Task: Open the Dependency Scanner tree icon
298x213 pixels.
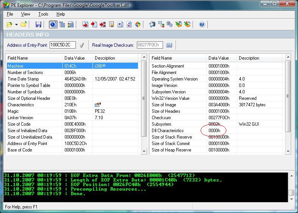Action: coord(161,25)
